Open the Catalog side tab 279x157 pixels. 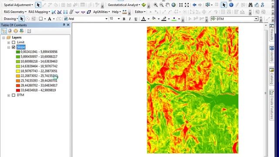272,76
